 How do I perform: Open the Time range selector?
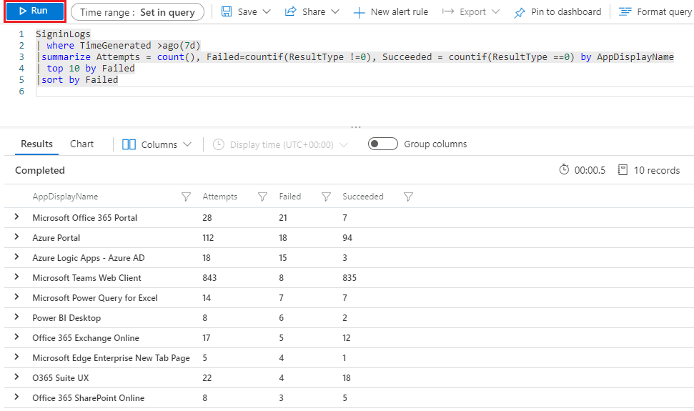click(137, 12)
